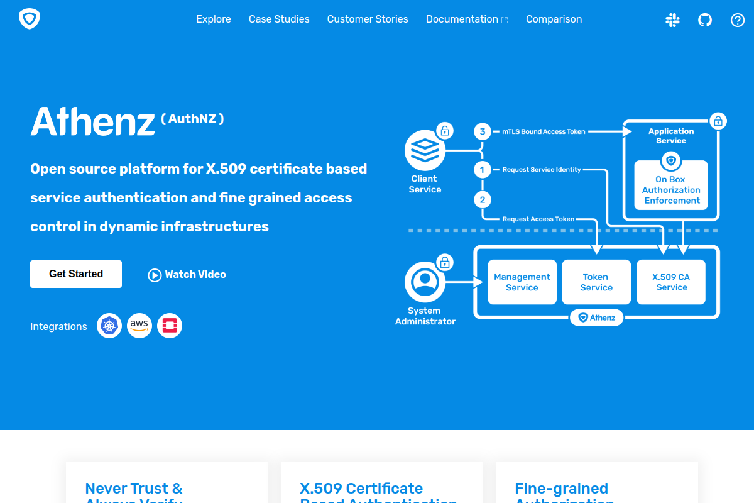Click the Request Access Token label
Image resolution: width=754 pixels, height=503 pixels.
pyautogui.click(x=538, y=219)
